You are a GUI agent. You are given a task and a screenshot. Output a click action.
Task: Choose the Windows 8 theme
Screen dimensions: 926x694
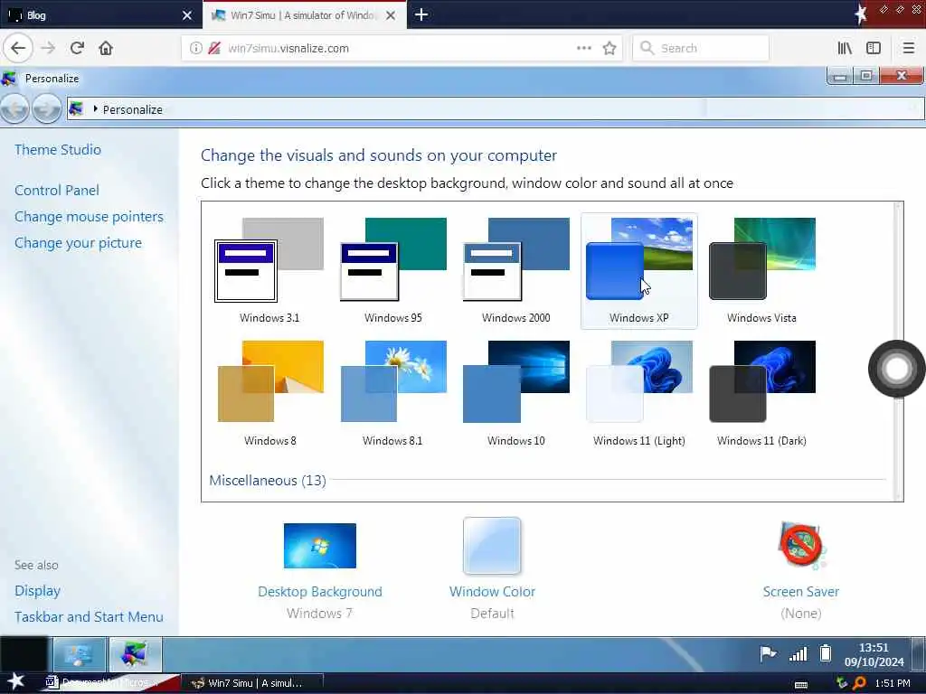269,393
